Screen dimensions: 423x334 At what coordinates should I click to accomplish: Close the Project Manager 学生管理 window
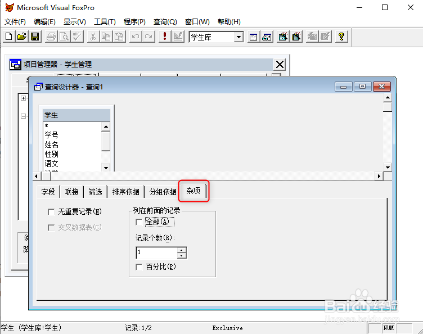click(280, 65)
